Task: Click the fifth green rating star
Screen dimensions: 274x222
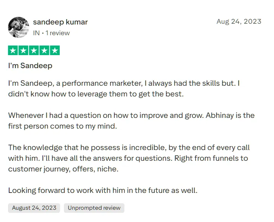Action: click(x=55, y=51)
